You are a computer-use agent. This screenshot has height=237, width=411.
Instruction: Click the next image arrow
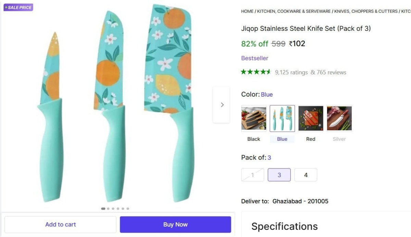pyautogui.click(x=222, y=104)
